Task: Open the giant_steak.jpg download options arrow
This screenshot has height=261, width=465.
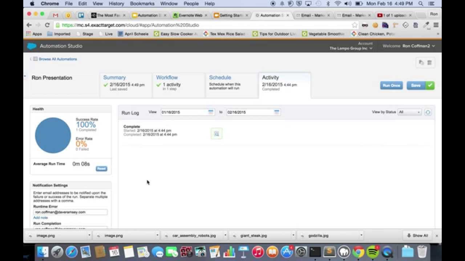Action: pyautogui.click(x=293, y=236)
